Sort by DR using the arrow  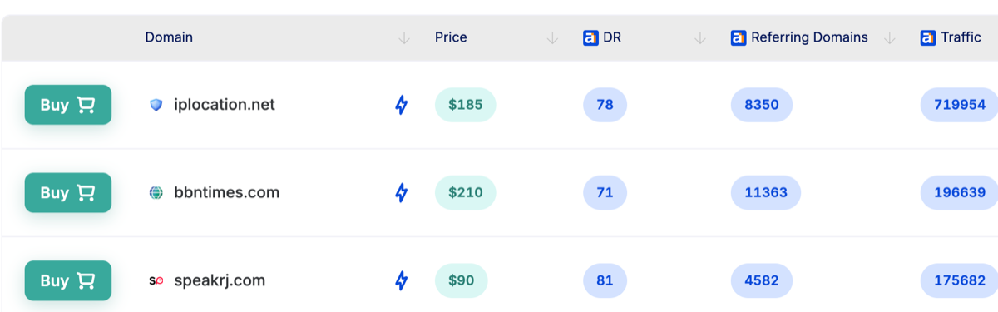click(700, 38)
